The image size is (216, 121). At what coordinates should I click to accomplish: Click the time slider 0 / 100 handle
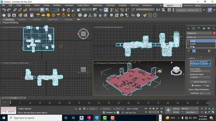pos(13,98)
